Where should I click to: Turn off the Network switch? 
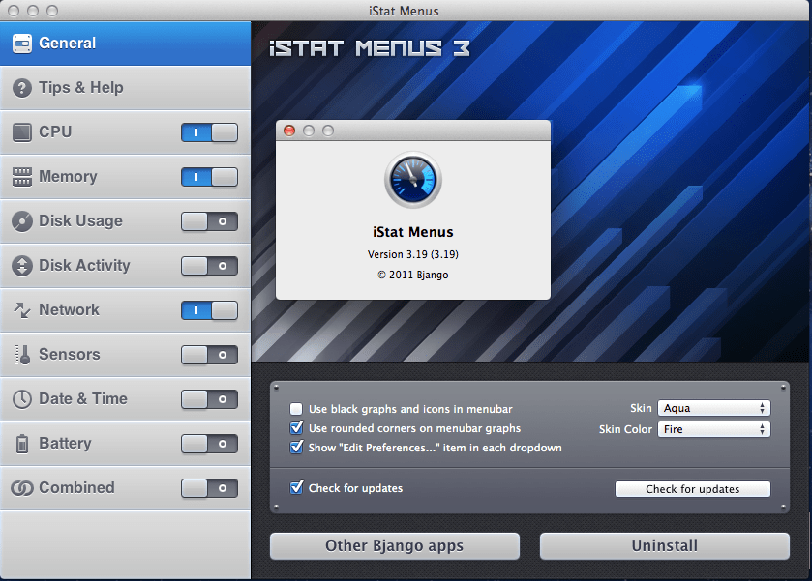pos(209,310)
